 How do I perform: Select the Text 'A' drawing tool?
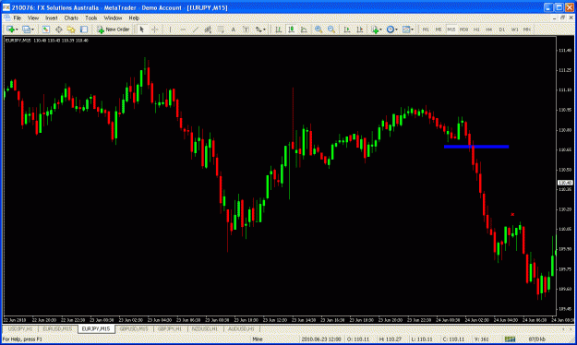(234, 30)
